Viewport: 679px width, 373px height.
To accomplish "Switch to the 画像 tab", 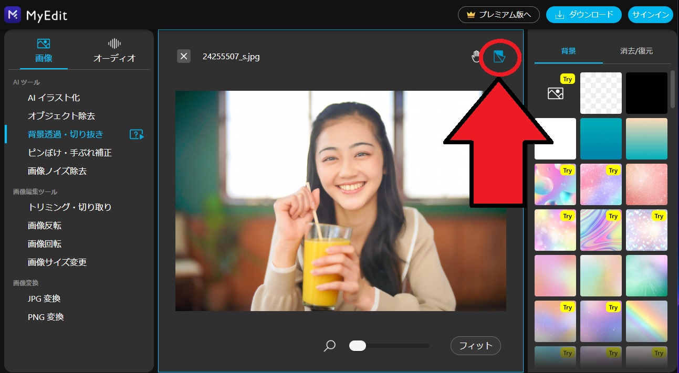I will [x=44, y=50].
